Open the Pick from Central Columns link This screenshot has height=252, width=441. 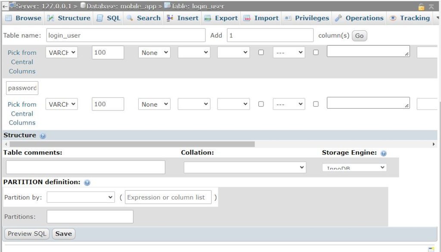pyautogui.click(x=22, y=62)
